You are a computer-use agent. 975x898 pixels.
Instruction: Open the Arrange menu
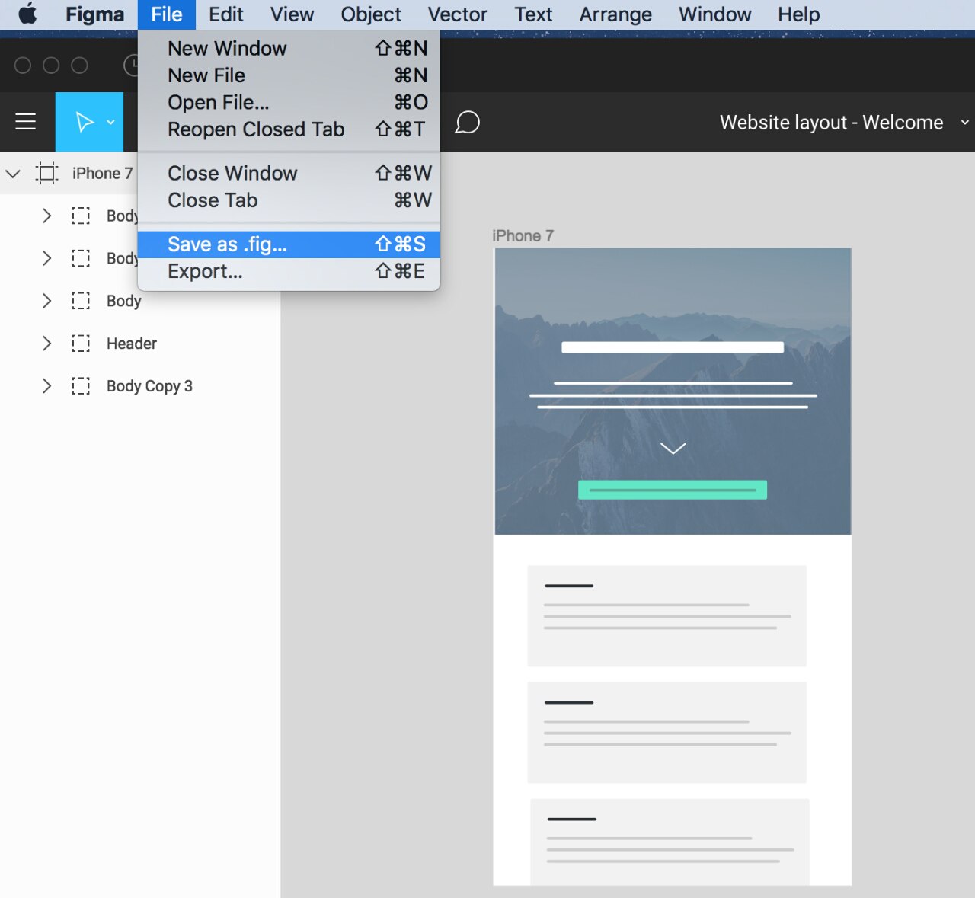[615, 14]
